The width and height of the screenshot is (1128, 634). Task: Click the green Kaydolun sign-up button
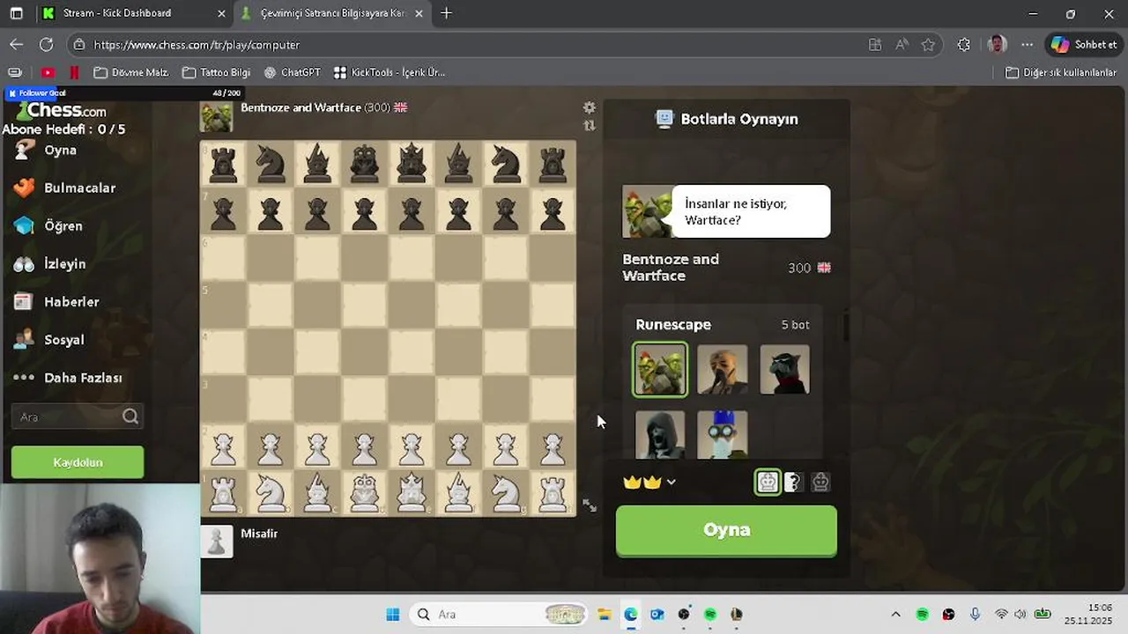78,462
